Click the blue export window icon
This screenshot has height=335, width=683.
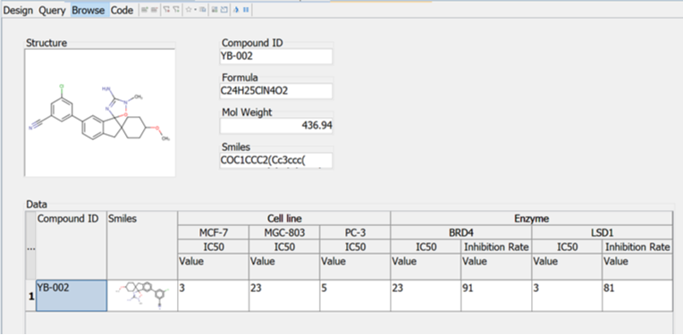[223, 10]
